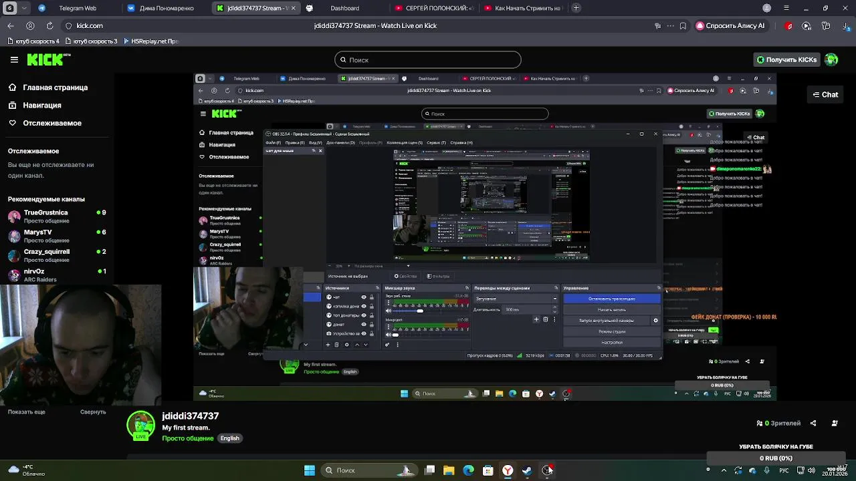The image size is (856, 481).
Task: Open Yandex home button in toolbar
Action: (30, 25)
